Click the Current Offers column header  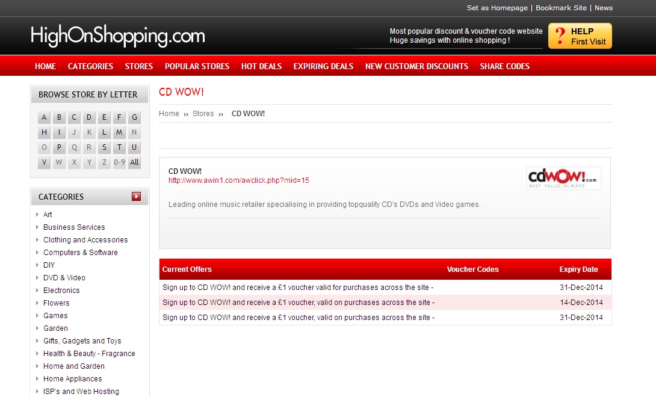coord(187,269)
